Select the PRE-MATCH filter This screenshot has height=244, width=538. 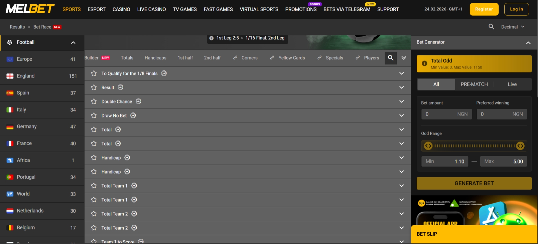tap(474, 84)
